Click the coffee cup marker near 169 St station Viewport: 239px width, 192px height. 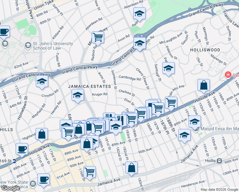pyautogui.click(x=22, y=150)
